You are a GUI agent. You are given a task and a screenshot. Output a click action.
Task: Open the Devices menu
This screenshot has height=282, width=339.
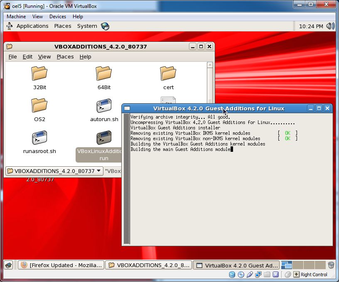57,17
